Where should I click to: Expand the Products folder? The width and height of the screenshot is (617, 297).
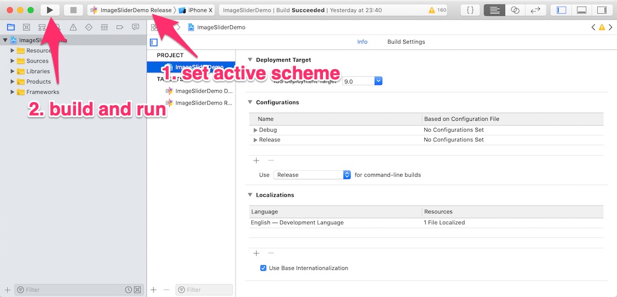pos(13,81)
